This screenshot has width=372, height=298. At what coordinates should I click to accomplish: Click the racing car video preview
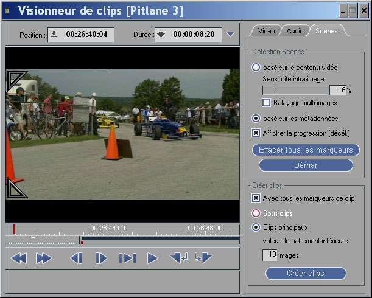pos(122,134)
